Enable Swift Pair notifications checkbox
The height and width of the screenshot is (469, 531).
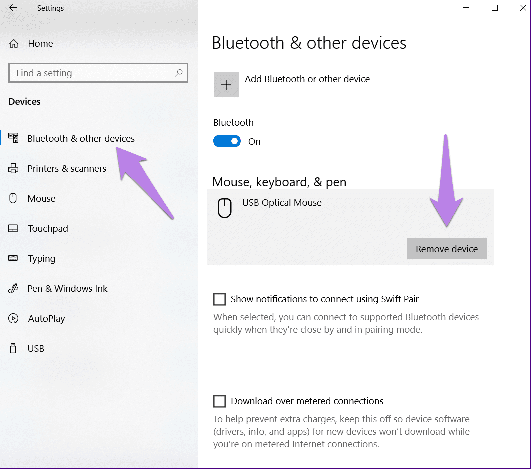coord(220,299)
